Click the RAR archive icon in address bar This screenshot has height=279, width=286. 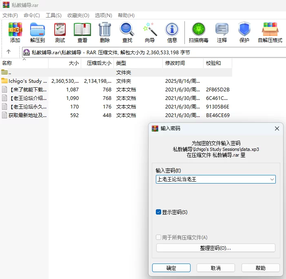coord(27,52)
